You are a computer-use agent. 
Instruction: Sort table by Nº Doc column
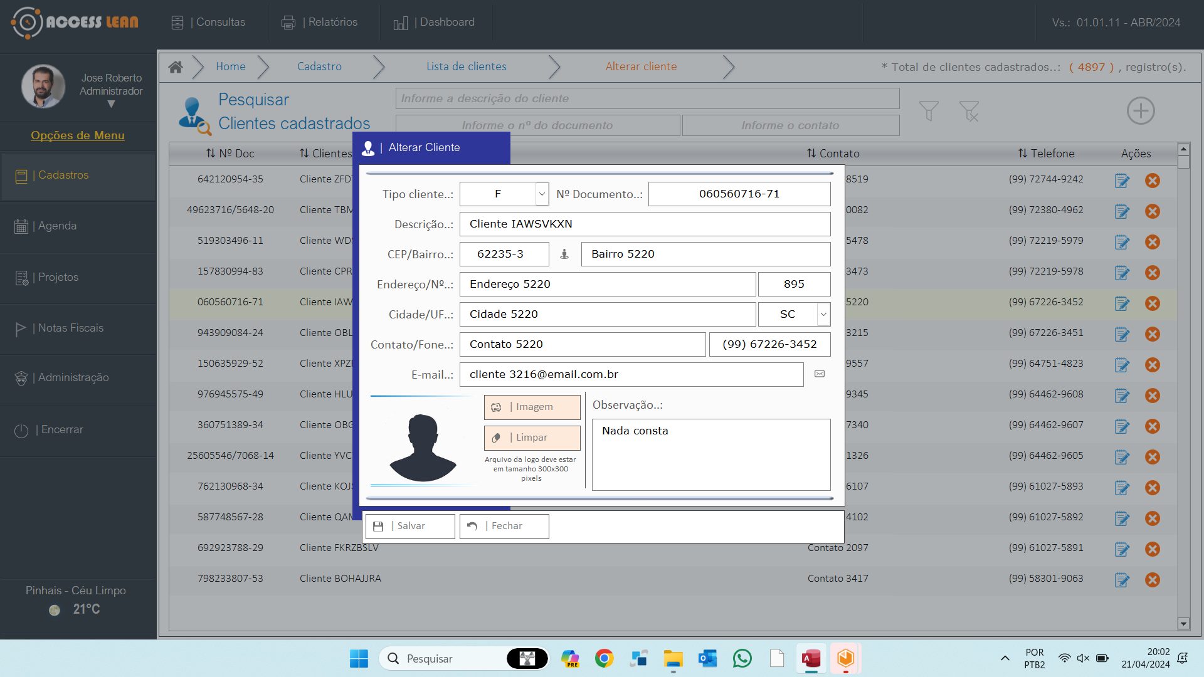click(x=230, y=154)
